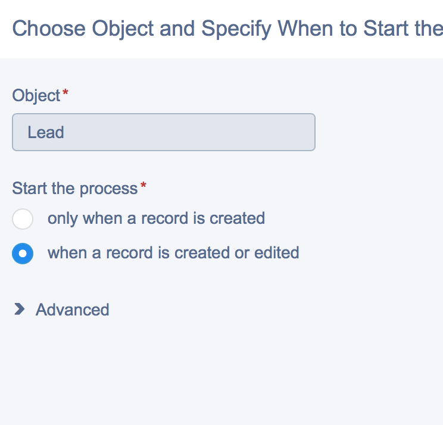
Task: Click the word Lead in the Object box
Action: pyautogui.click(x=46, y=132)
